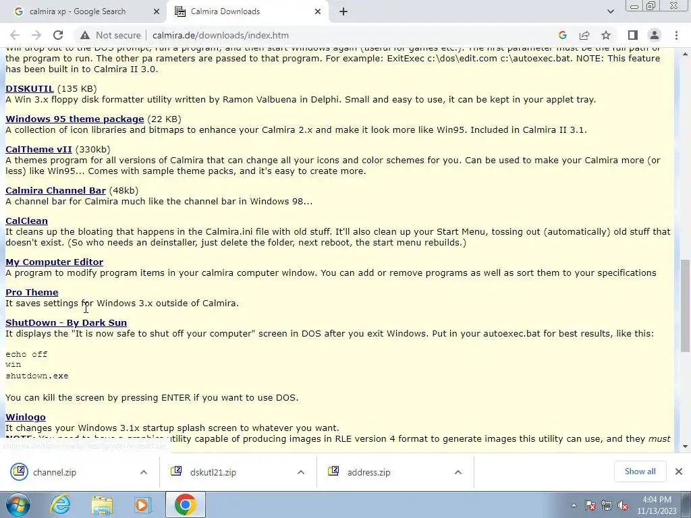Close the downloads bar

679,471
